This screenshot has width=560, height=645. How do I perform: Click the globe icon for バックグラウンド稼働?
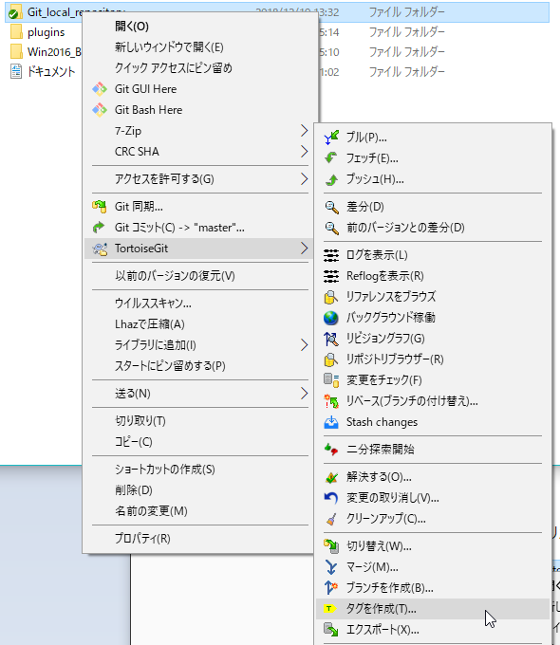coord(331,318)
